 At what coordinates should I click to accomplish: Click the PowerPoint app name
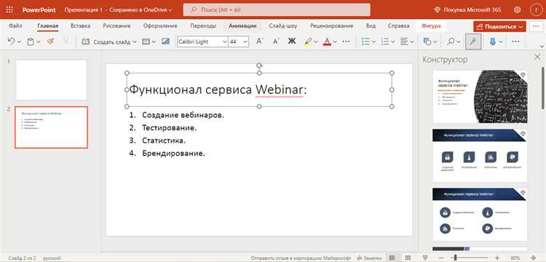tap(39, 9)
